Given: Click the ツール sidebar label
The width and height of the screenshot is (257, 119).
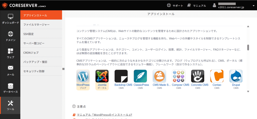Looking at the screenshot, I should pyautogui.click(x=11, y=109).
